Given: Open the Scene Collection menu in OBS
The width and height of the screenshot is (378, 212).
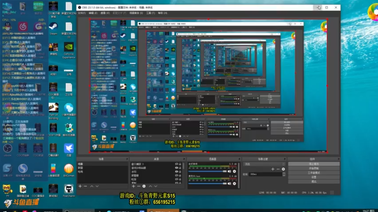Looking at the screenshot, I should [136, 13].
